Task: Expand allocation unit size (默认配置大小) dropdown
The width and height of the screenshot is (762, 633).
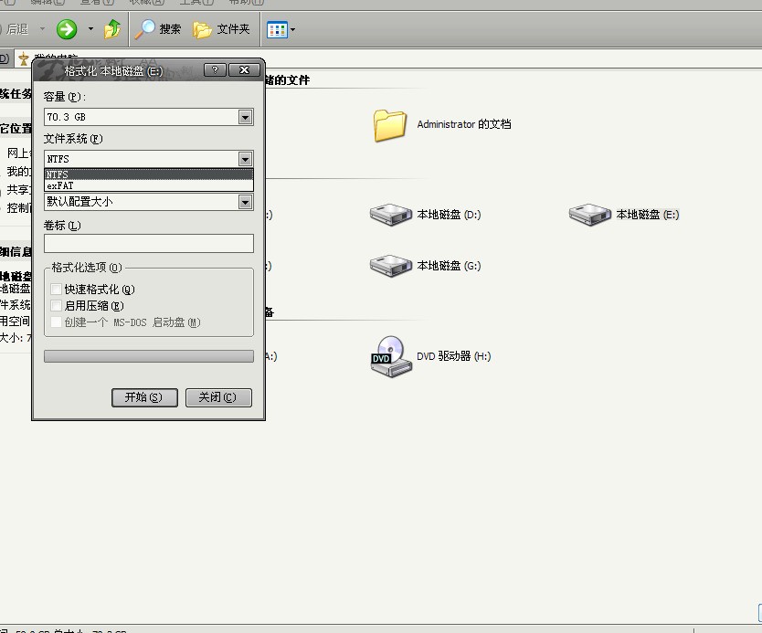Action: (246, 202)
